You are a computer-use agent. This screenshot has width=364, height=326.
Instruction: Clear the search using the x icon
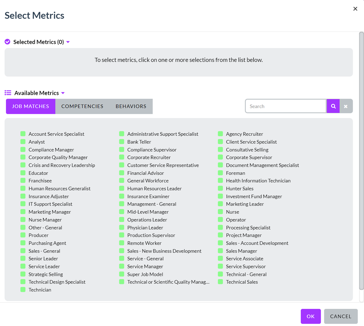tap(346, 106)
